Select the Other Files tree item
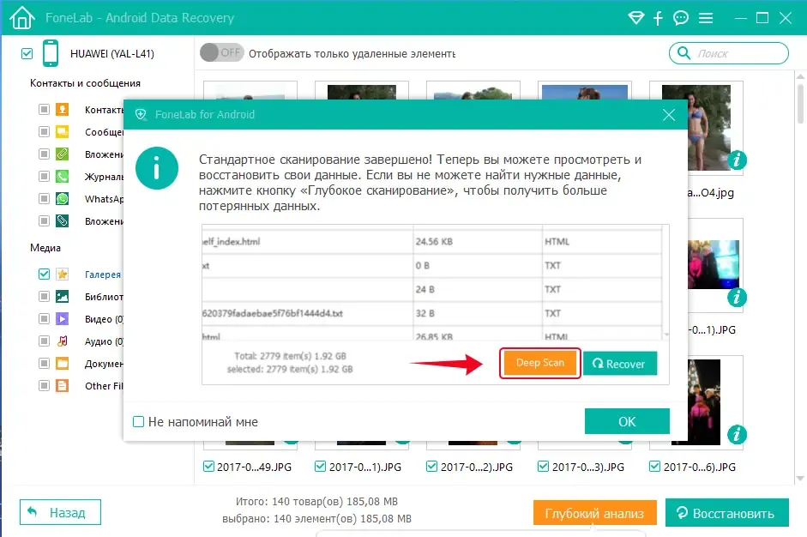 click(x=104, y=386)
